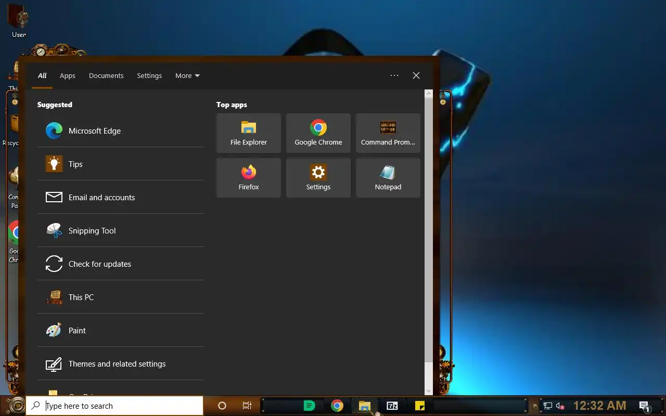
Task: Open Themes and related settings
Action: 120,363
